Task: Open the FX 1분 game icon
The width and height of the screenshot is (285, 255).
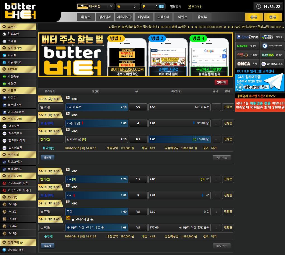Action: point(4,204)
